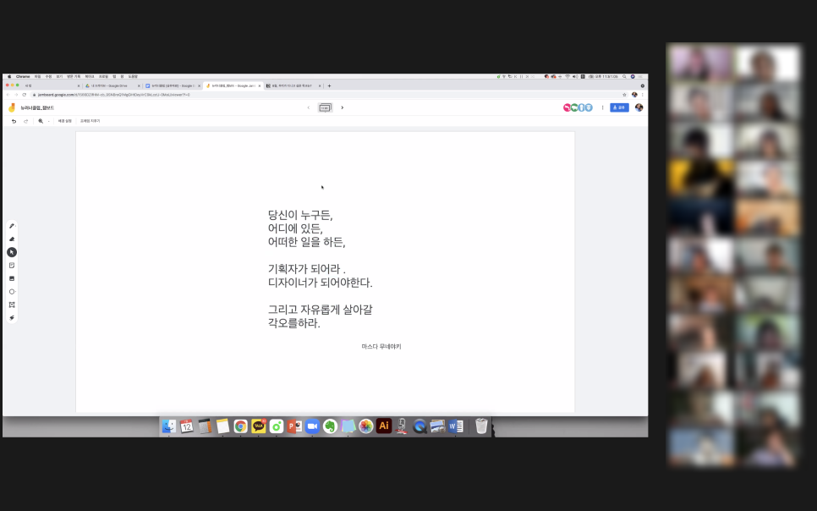The image size is (817, 511).
Task: Click the Add image tool
Action: click(x=12, y=278)
